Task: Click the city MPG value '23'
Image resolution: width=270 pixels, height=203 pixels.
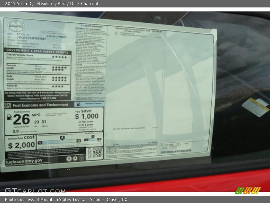Action: (36, 122)
